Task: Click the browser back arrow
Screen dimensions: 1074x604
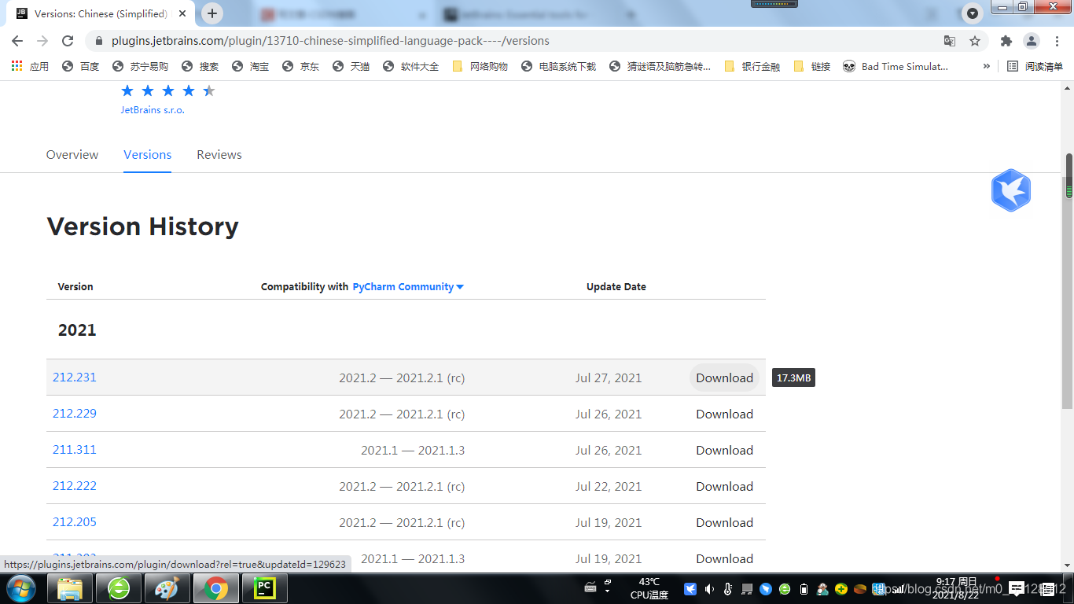Action: pos(17,41)
